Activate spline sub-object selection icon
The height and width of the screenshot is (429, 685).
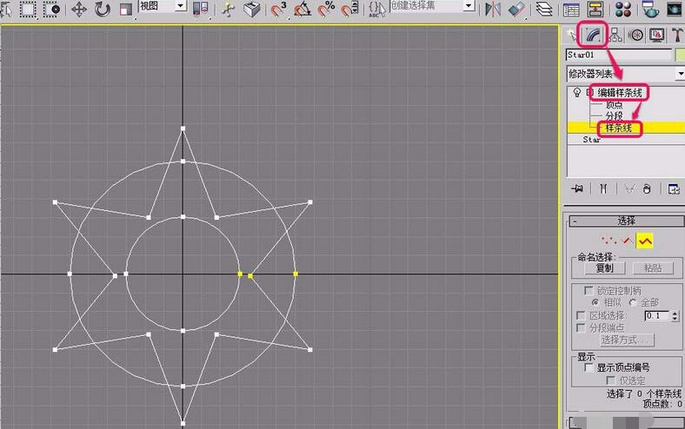pyautogui.click(x=644, y=240)
